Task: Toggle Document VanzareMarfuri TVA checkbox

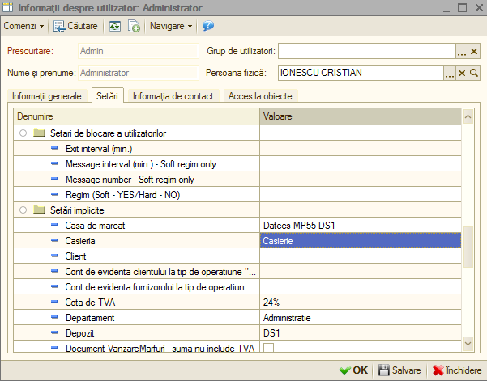Action: (x=269, y=348)
